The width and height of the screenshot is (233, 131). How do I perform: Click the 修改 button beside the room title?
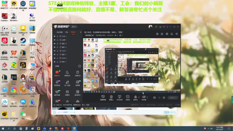coord(120,32)
